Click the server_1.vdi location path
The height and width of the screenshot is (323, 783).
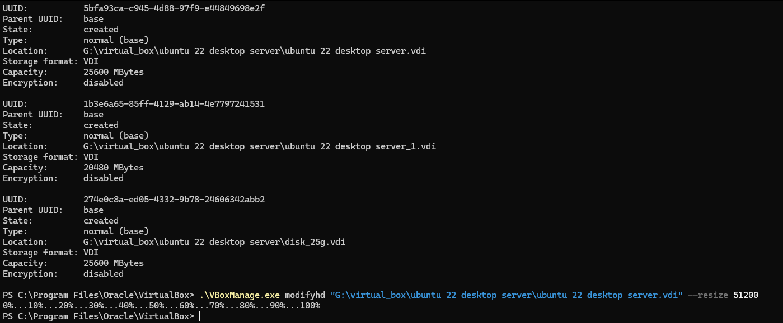pos(259,146)
